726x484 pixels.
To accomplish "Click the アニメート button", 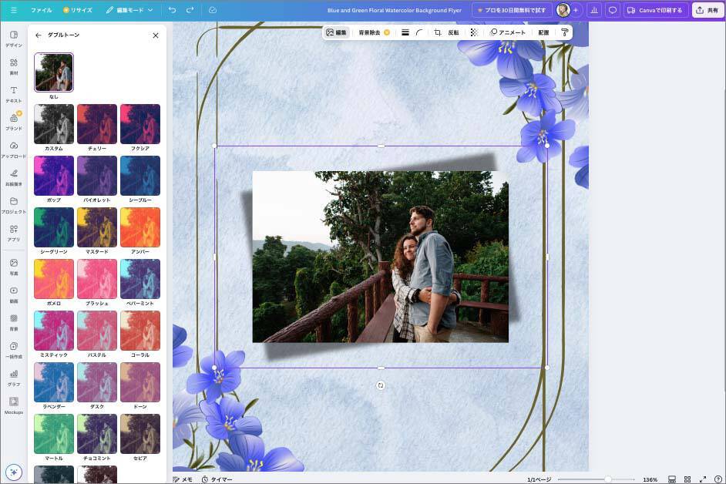I will (508, 32).
